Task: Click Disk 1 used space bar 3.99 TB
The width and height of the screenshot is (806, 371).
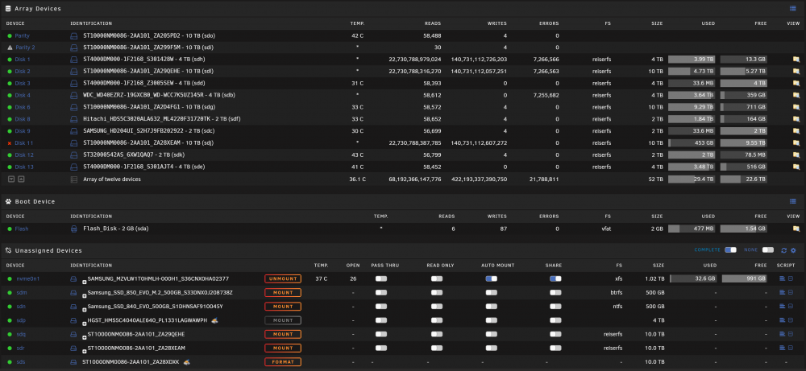Action: pos(692,60)
